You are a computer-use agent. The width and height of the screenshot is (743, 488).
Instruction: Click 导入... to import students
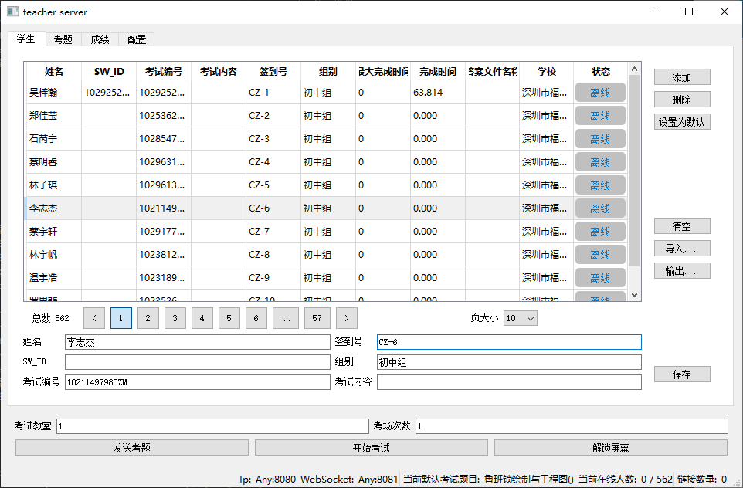coord(681,249)
